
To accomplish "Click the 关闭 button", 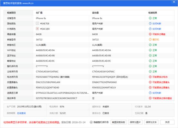I will point(167,122).
